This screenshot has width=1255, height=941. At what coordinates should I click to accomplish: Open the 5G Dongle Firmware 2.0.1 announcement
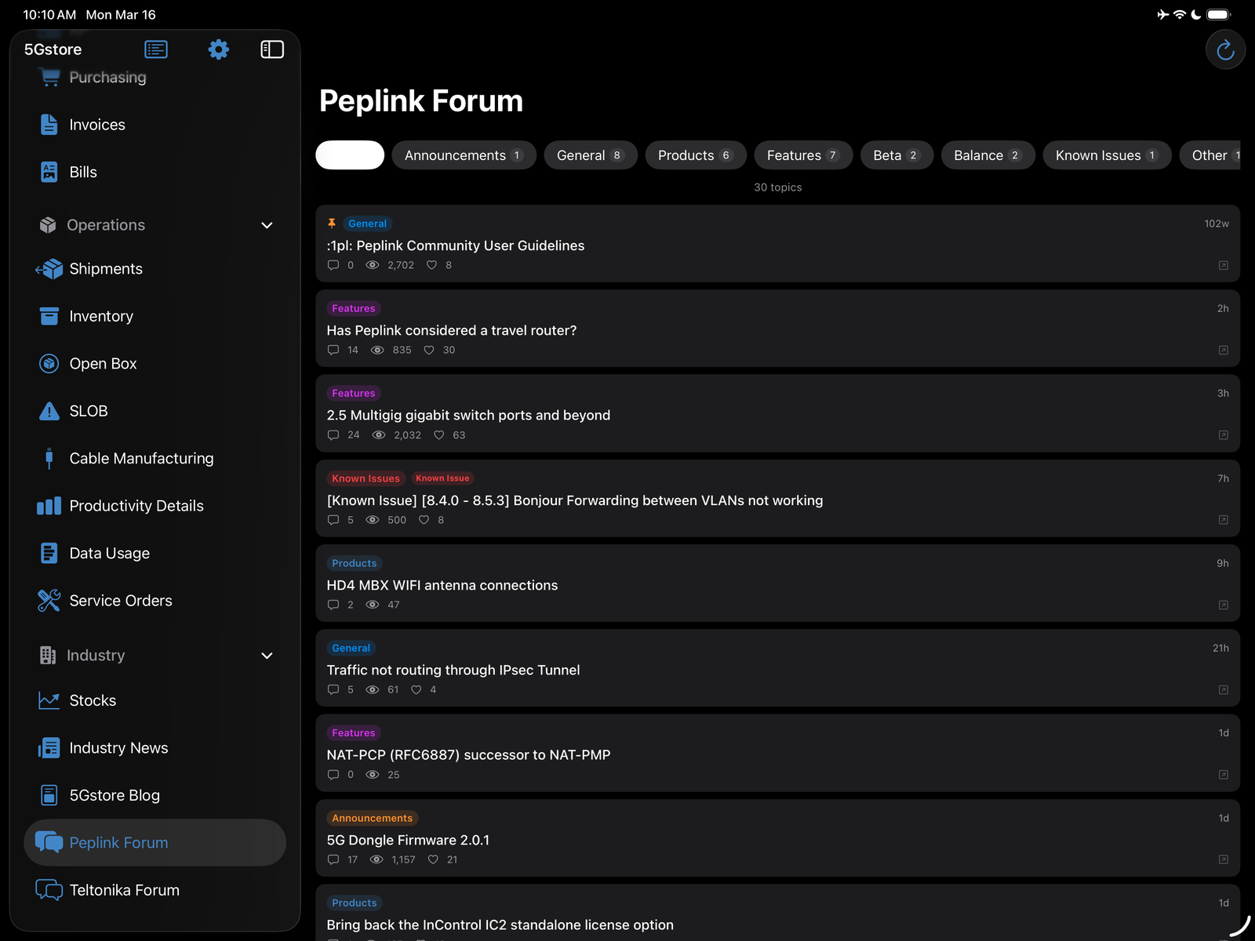[408, 839]
